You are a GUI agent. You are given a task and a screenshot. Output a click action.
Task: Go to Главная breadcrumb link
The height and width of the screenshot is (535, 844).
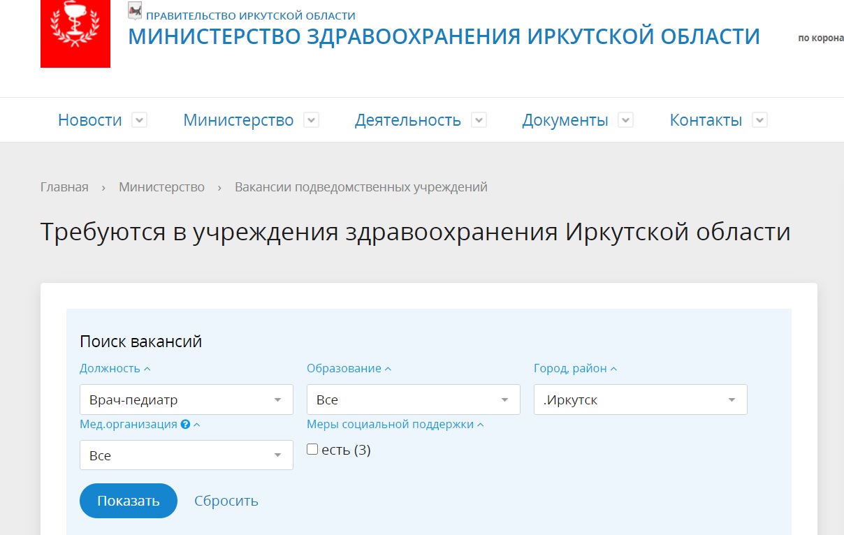[64, 187]
